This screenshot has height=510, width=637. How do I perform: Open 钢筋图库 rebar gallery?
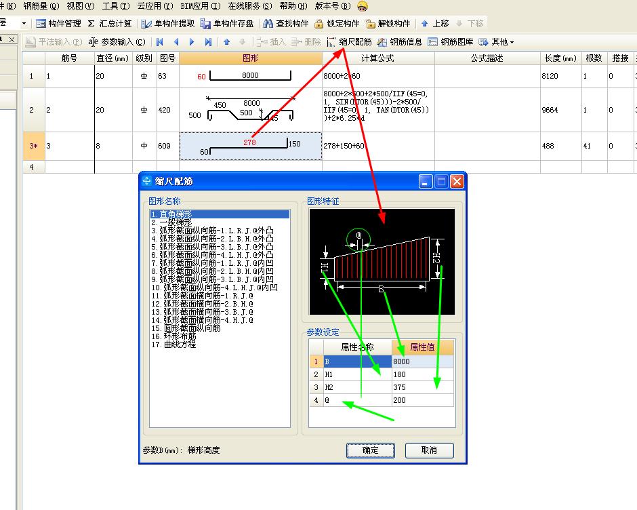coord(451,42)
